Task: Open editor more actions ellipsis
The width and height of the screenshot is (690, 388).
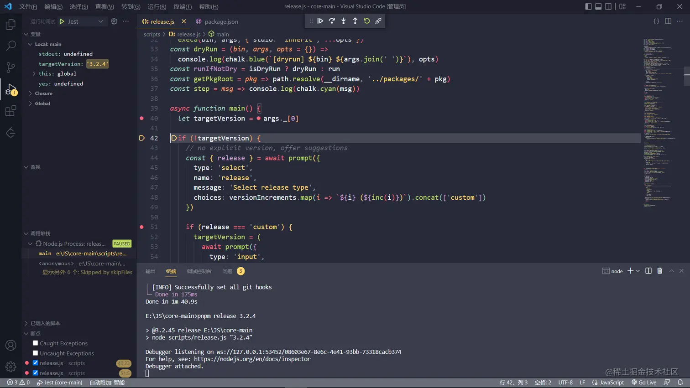Action: pyautogui.click(x=680, y=21)
